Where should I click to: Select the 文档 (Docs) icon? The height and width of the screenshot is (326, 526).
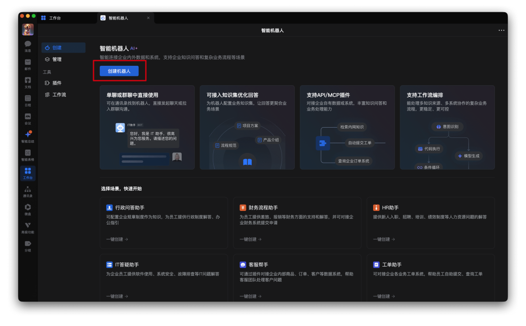[x=28, y=82]
